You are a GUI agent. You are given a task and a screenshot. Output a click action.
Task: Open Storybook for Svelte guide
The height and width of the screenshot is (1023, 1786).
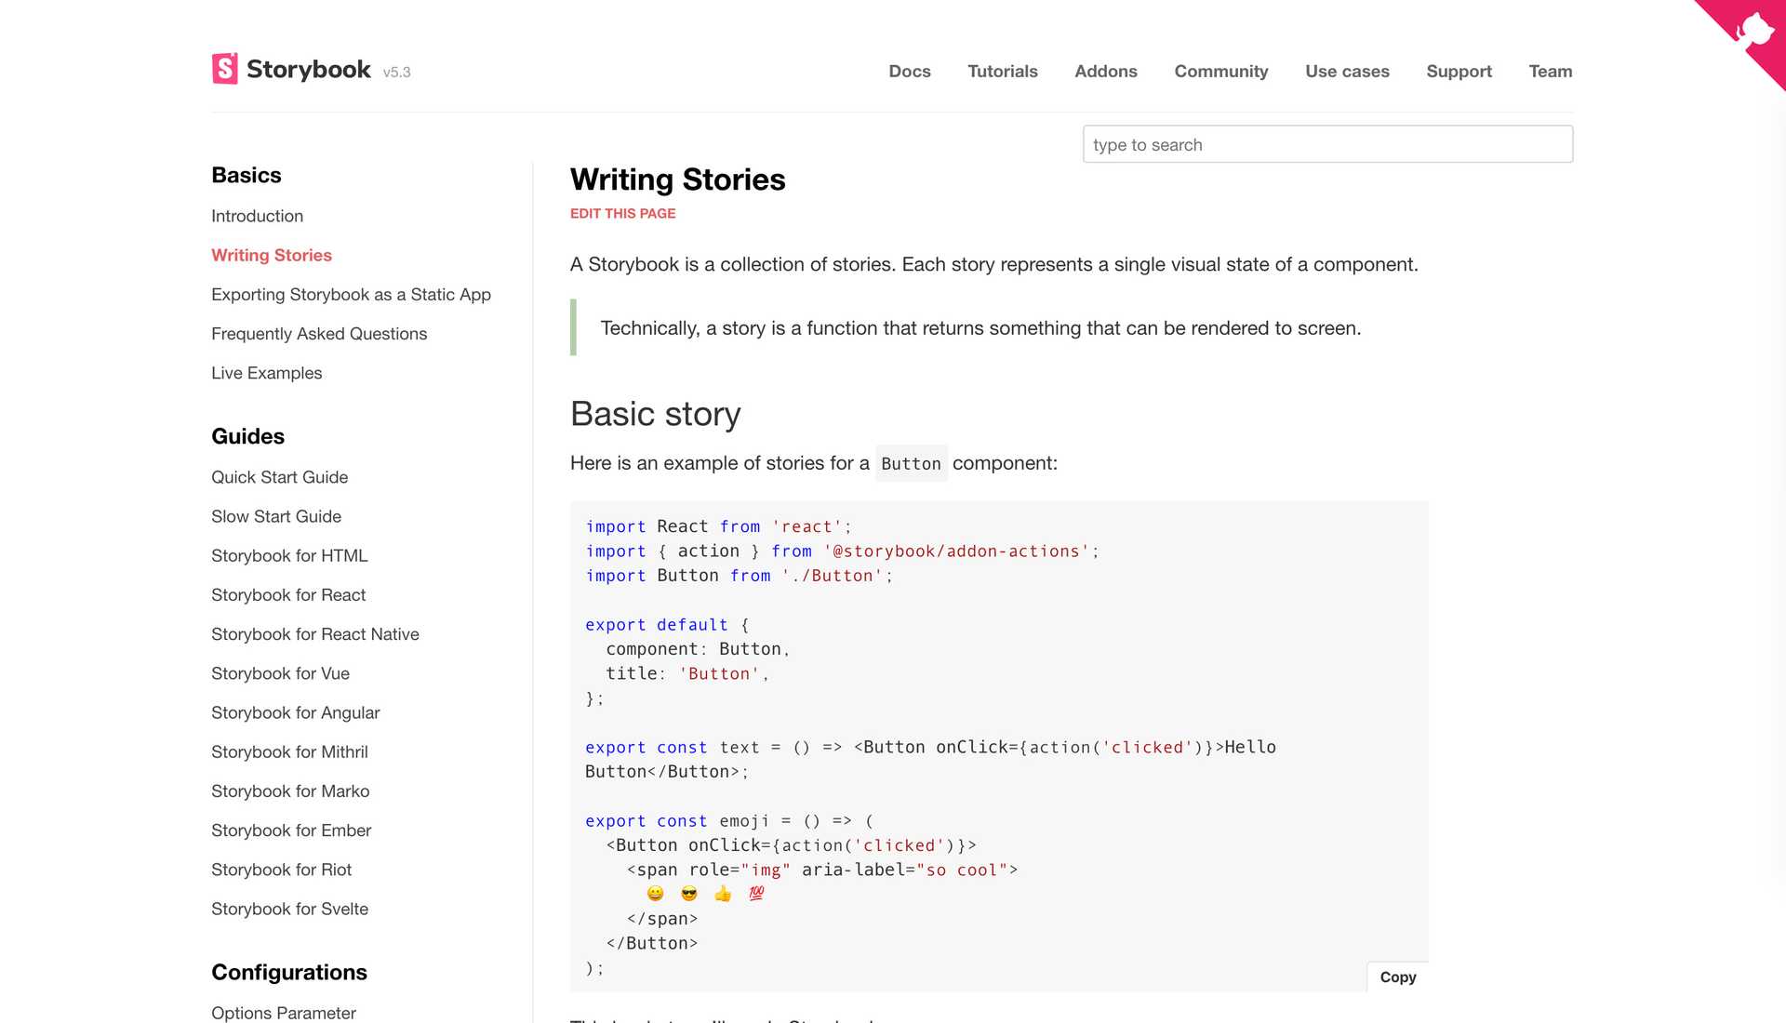coord(289,909)
